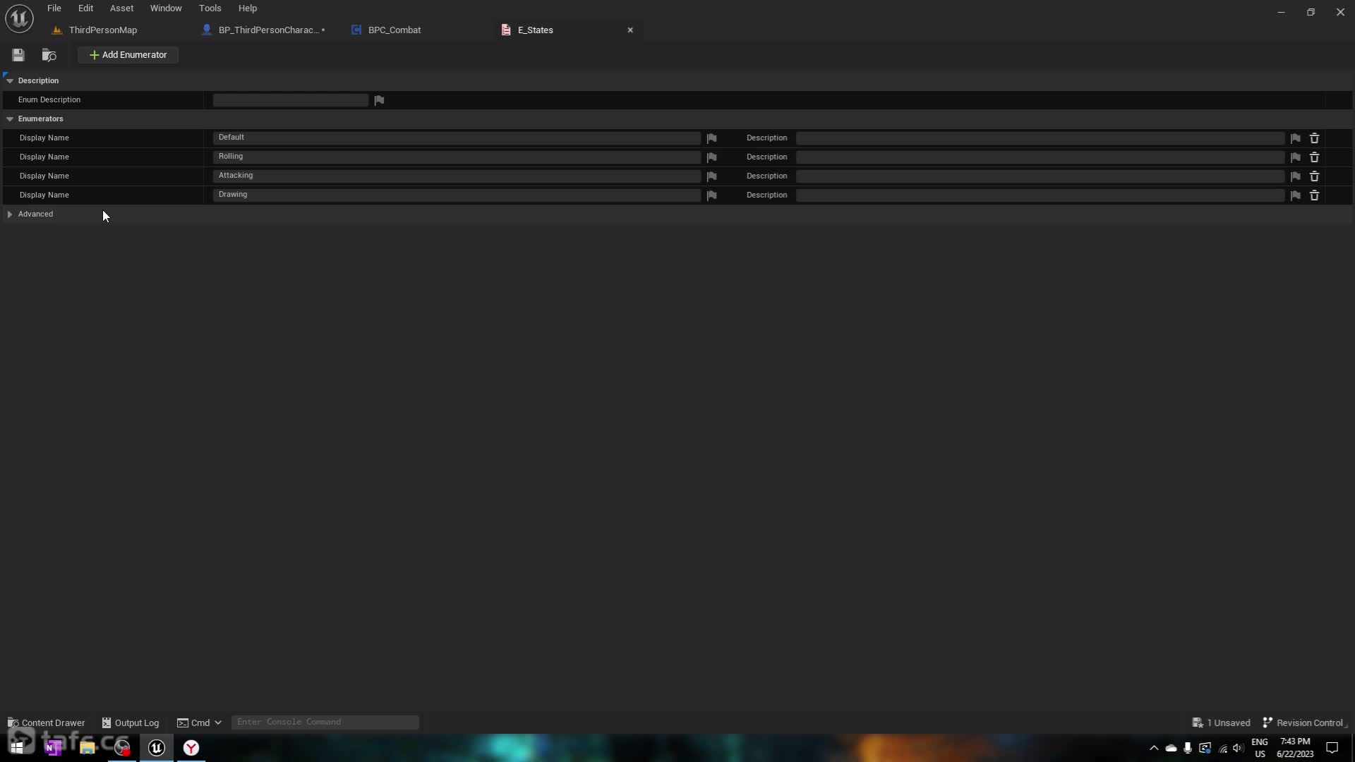Open the Content Drawer
The height and width of the screenshot is (762, 1355).
(47, 722)
